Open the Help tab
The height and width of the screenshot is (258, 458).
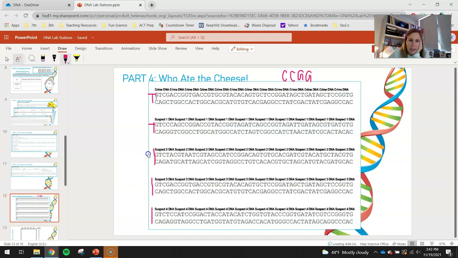[215, 49]
